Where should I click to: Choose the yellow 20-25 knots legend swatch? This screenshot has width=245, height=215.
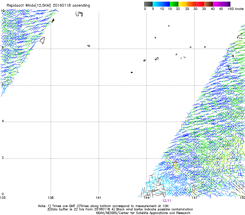(x=183, y=4)
